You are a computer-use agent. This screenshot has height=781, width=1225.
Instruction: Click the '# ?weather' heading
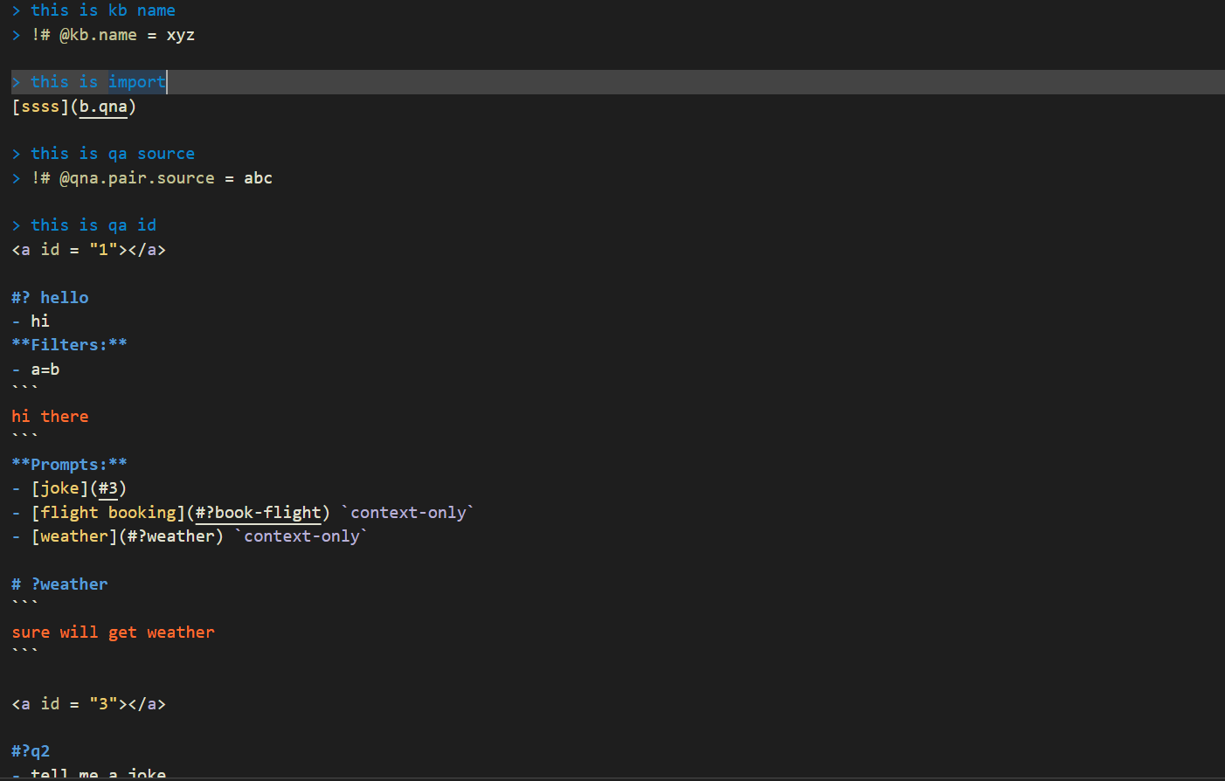pyautogui.click(x=59, y=584)
